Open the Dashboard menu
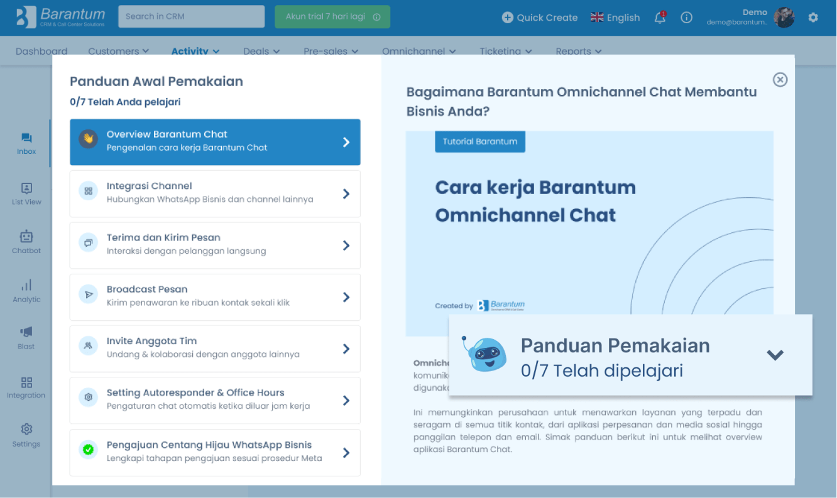837x498 pixels. point(41,51)
